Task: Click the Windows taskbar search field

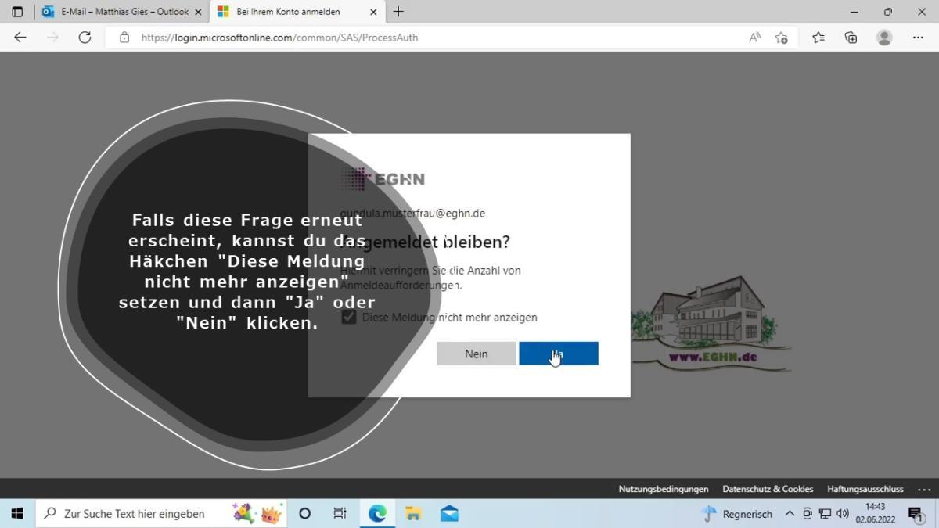Action: pos(133,514)
